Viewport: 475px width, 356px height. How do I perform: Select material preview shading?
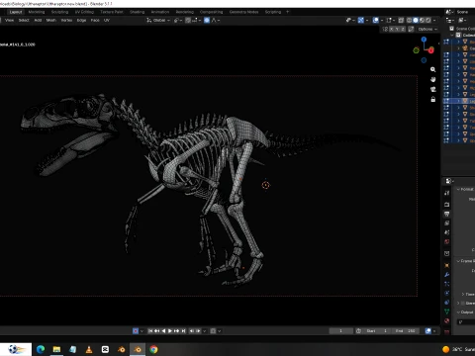pyautogui.click(x=422, y=20)
